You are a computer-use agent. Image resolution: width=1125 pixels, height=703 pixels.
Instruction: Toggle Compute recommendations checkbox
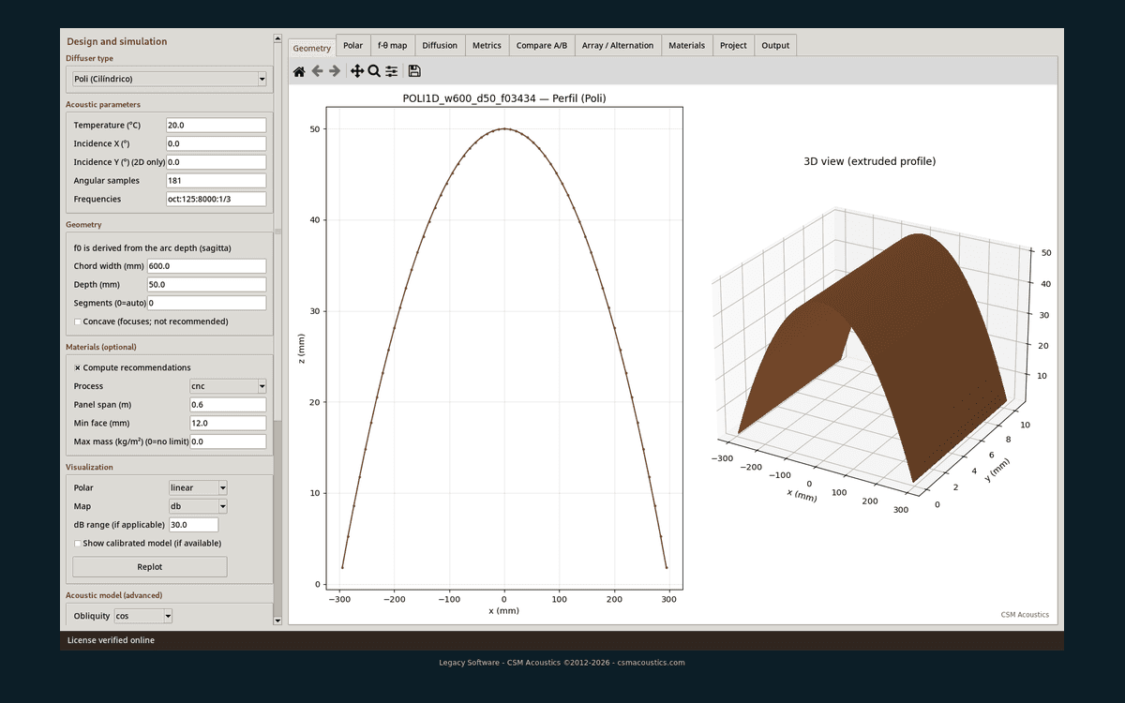coord(77,367)
